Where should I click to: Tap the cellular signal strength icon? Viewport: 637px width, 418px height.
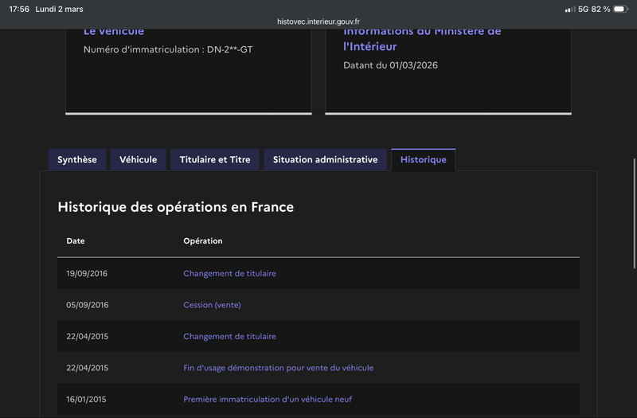click(569, 9)
